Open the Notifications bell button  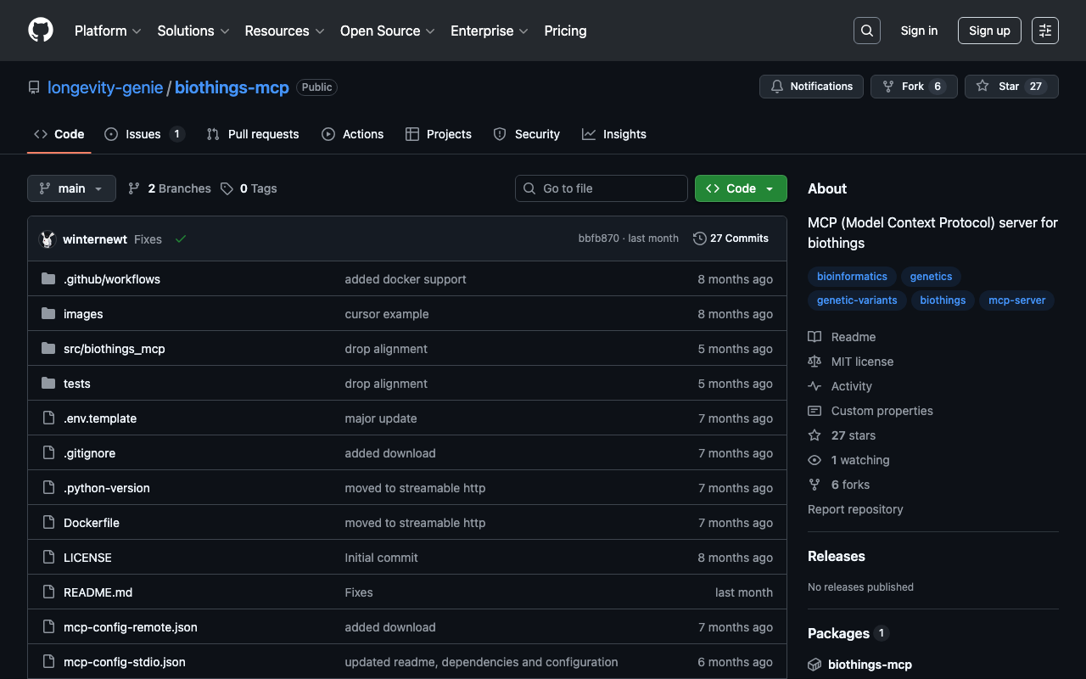coord(811,87)
